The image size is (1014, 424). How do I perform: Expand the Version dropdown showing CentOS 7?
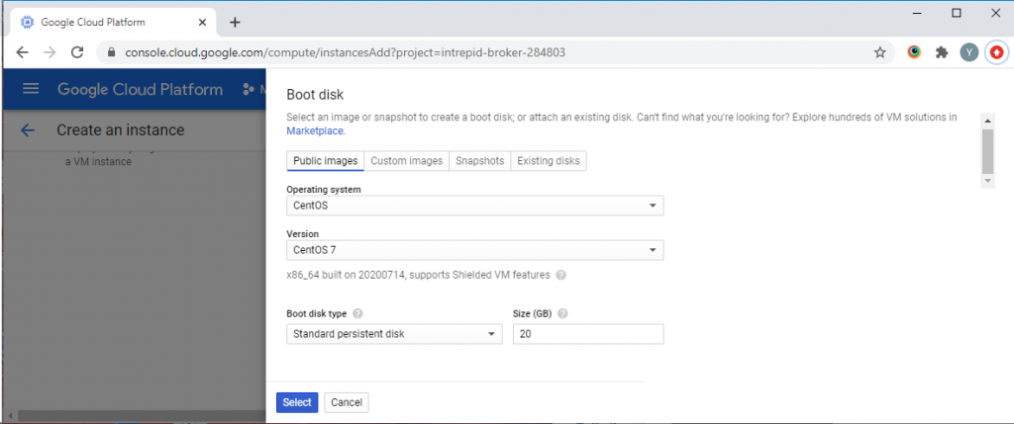click(x=474, y=250)
